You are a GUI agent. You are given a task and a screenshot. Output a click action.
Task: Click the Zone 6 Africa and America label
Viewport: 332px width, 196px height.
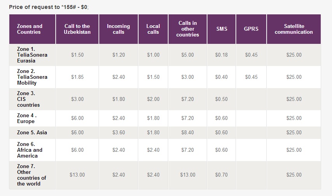(x=30, y=150)
